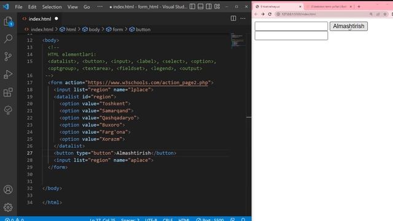
Task: Open the Source Control view
Action: pos(8,56)
